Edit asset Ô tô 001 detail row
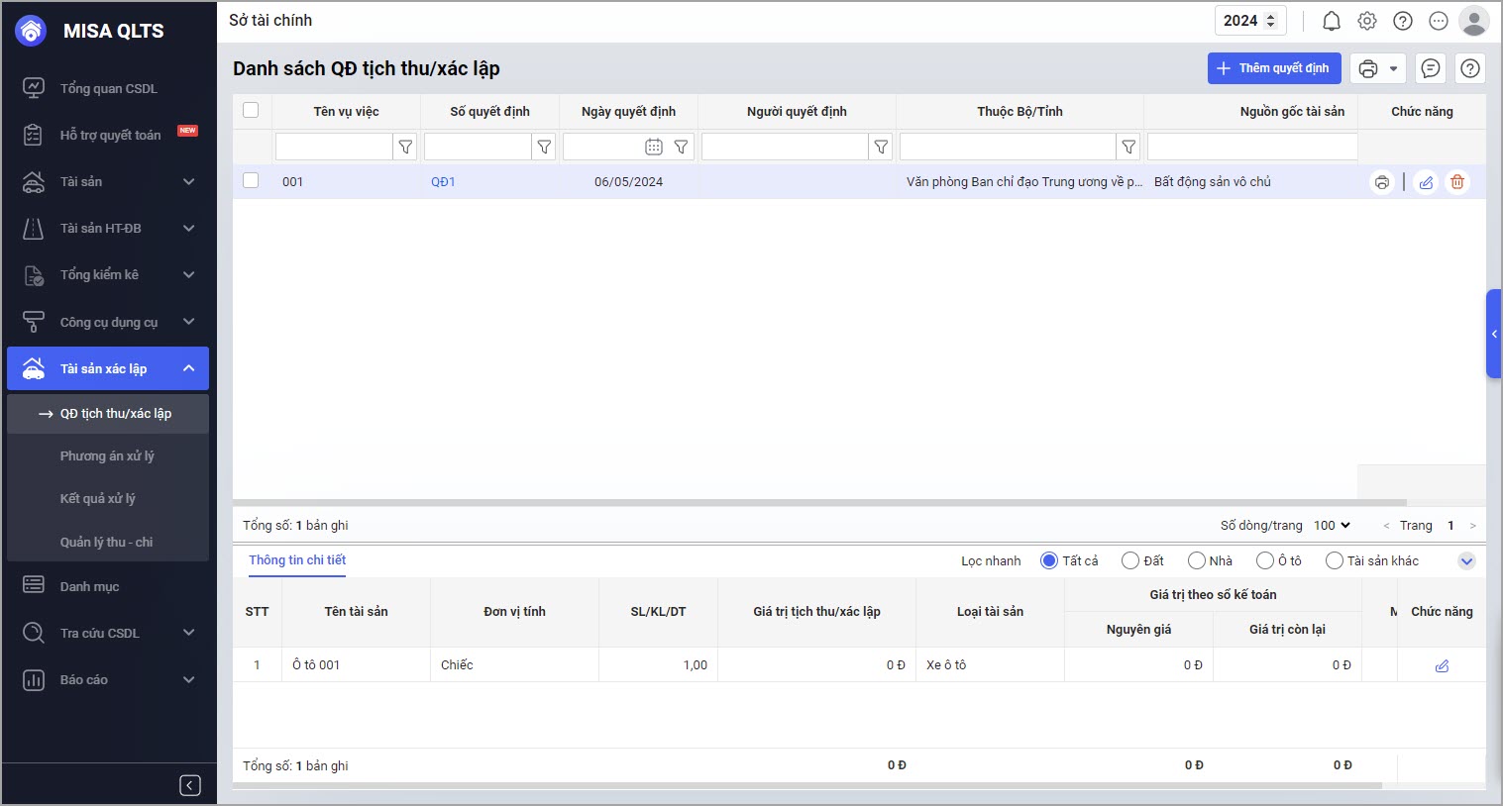Screen dimensions: 1503x806 [1442, 665]
